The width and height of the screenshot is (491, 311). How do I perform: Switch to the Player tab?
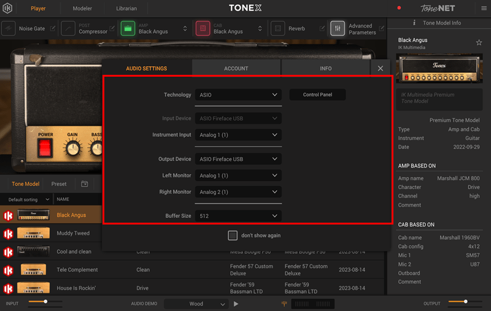click(x=38, y=9)
